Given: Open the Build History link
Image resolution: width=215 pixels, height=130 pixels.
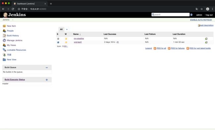Looking at the screenshot, I should point(13,35).
